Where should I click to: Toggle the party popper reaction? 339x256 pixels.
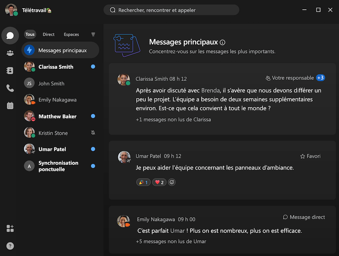143,182
